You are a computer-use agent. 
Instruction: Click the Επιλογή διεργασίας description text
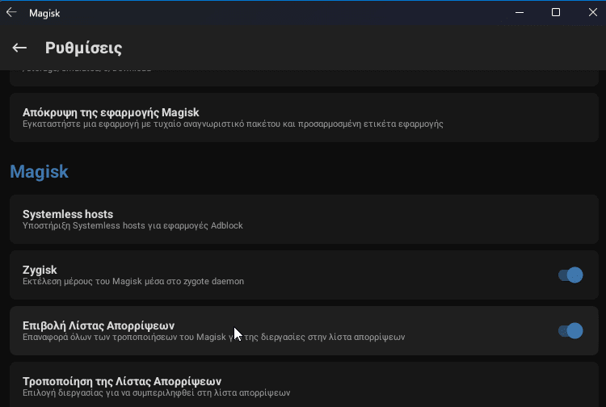point(156,392)
